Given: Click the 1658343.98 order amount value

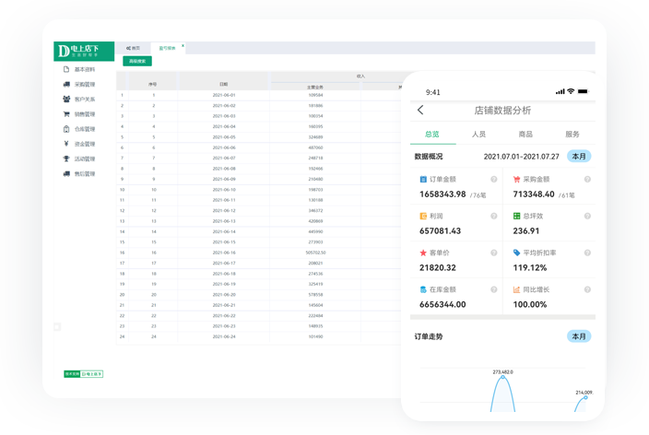Looking at the screenshot, I should [442, 194].
